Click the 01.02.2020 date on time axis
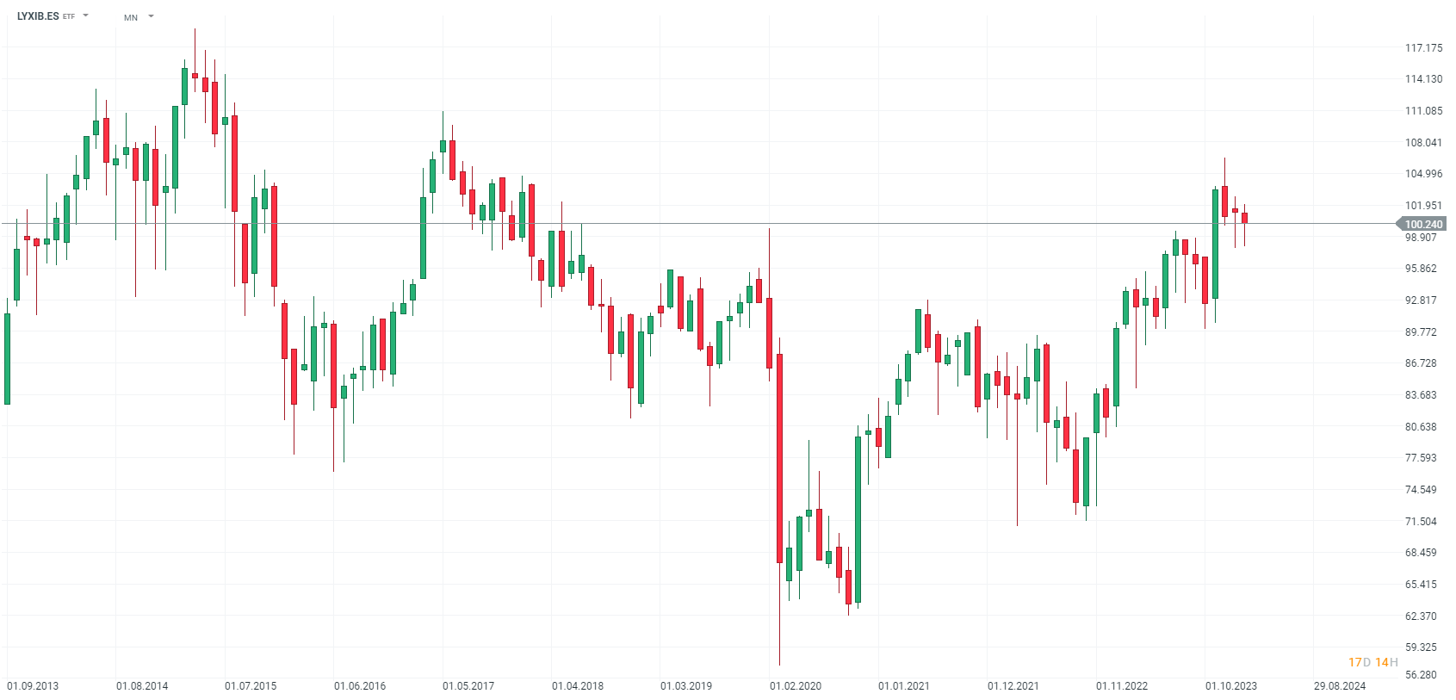 click(x=796, y=686)
